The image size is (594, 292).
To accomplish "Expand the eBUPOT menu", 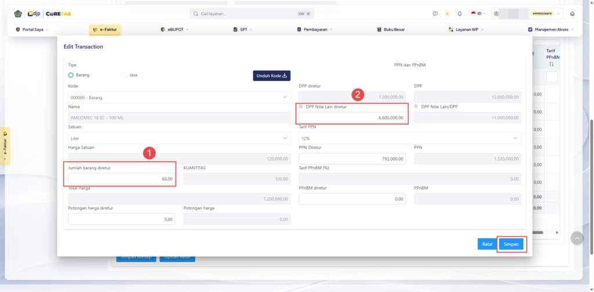I will [175, 29].
